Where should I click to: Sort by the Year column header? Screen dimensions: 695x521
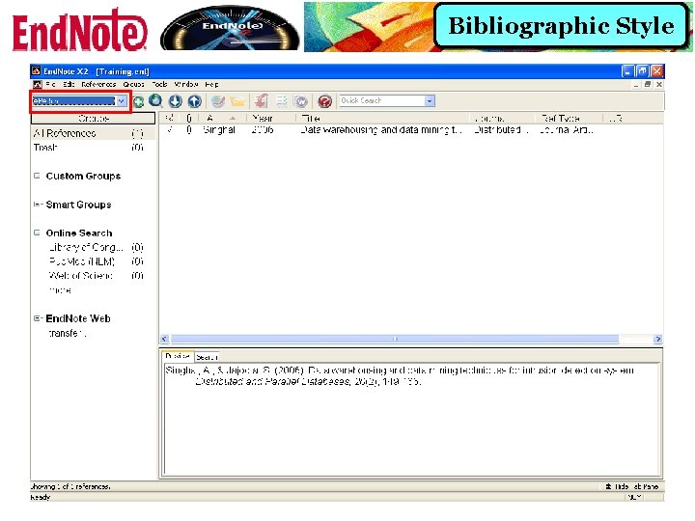point(269,119)
